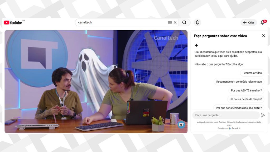Open the 'Criar' create menu

pyautogui.click(x=248, y=23)
